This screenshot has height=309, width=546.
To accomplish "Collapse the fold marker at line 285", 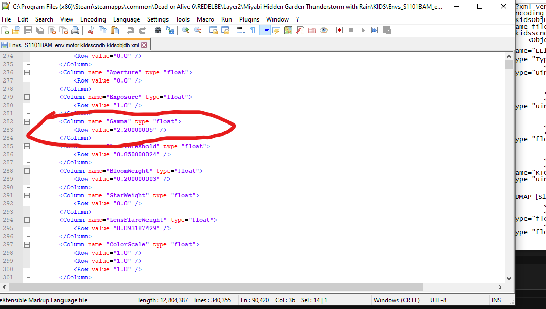I will [x=27, y=147].
